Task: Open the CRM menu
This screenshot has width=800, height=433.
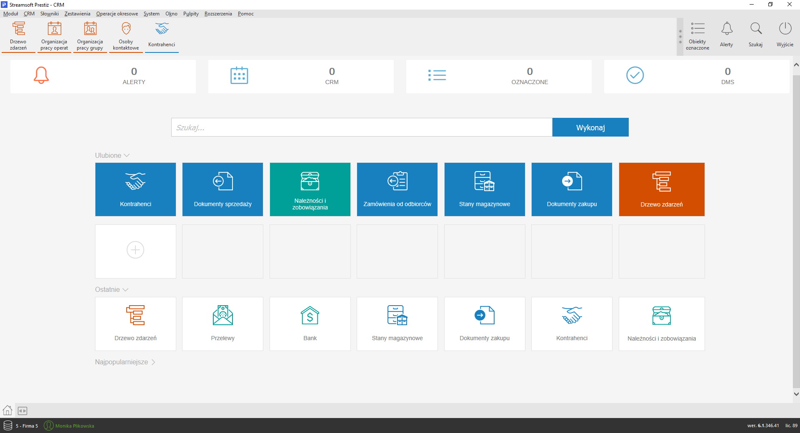Action: click(x=29, y=14)
